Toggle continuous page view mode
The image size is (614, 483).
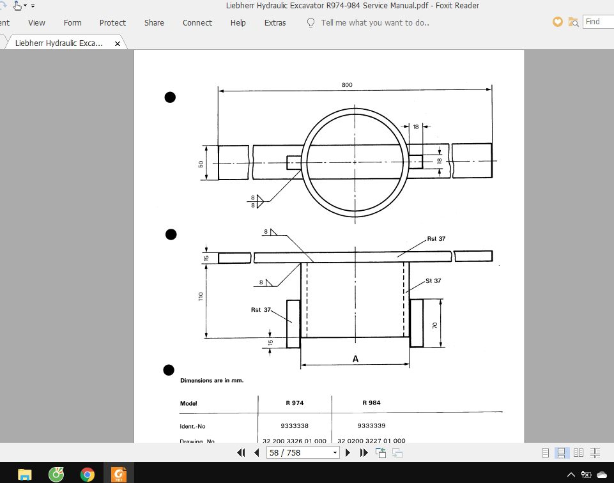click(561, 452)
